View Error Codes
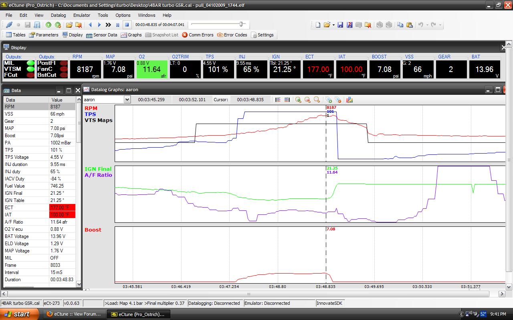513x320 pixels. coord(232,35)
